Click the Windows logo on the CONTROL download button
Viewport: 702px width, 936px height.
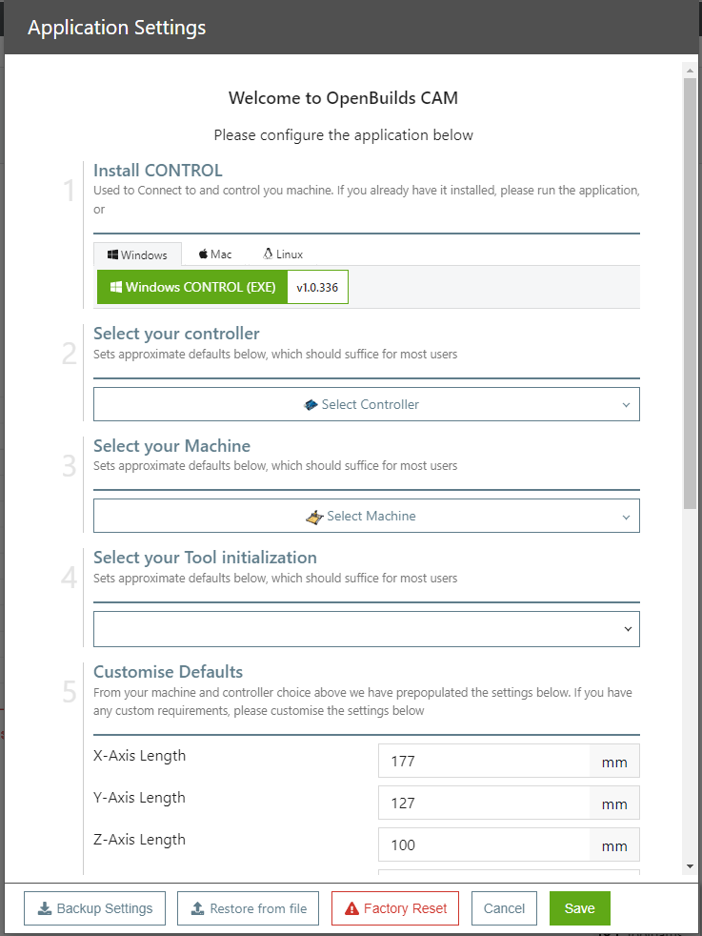coord(115,287)
